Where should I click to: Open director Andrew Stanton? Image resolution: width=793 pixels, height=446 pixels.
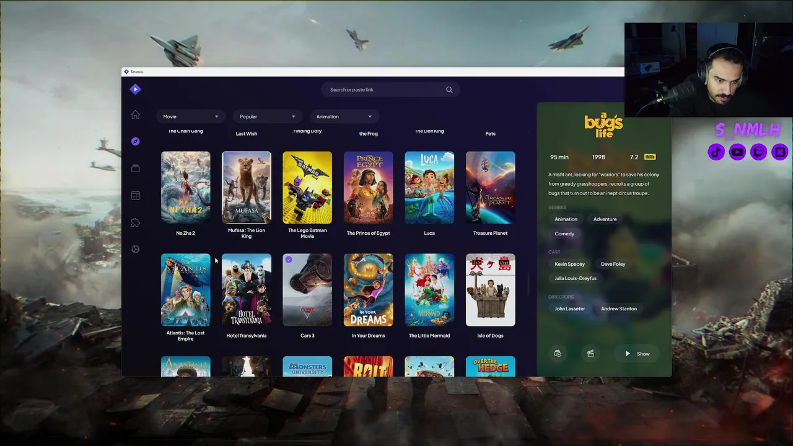tap(618, 308)
